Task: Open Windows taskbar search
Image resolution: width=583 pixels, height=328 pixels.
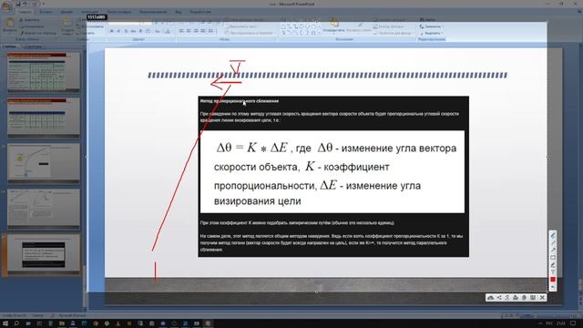Action: (x=16, y=323)
